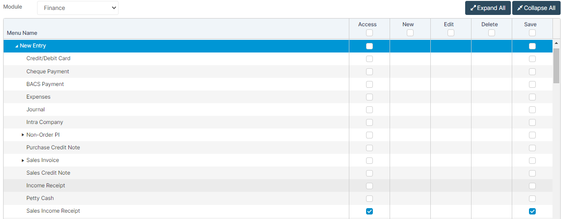Click the Collapse All button
Viewport: 562px width, 219px height.
pyautogui.click(x=536, y=8)
